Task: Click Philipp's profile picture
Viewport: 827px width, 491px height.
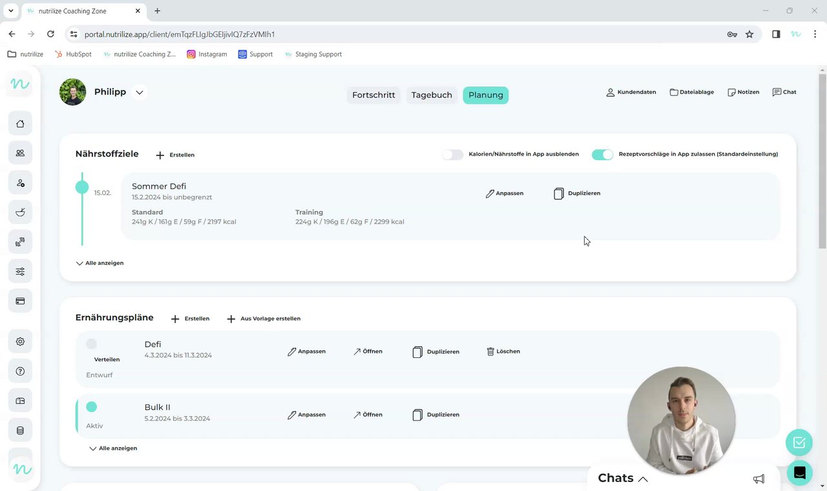Action: click(73, 92)
